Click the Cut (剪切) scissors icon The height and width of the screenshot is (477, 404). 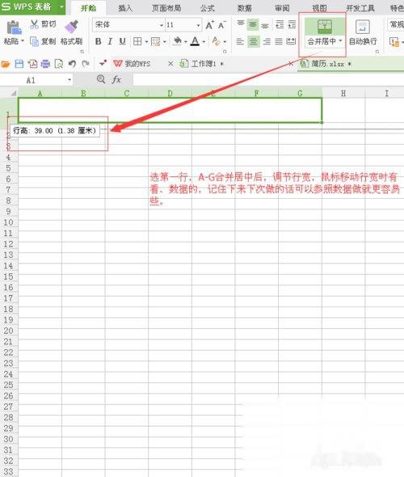pyautogui.click(x=35, y=24)
